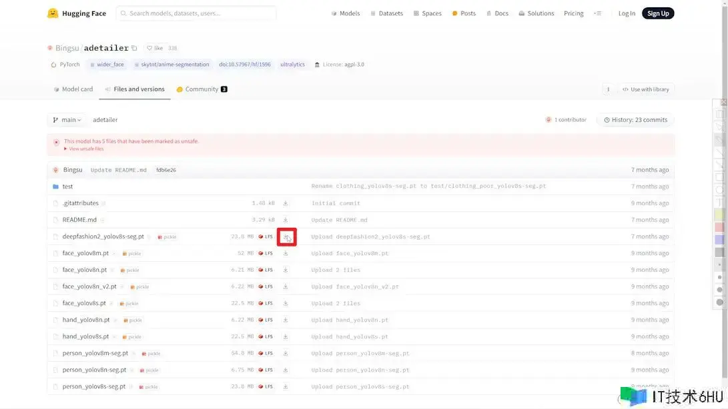
Task: Expand View unsafe files
Action: coord(84,149)
